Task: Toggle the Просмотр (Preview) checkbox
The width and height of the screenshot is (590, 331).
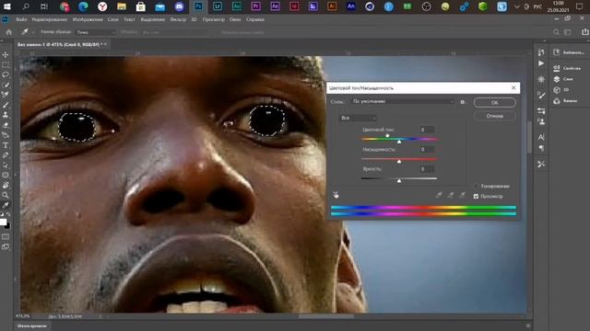Action: pyautogui.click(x=476, y=196)
